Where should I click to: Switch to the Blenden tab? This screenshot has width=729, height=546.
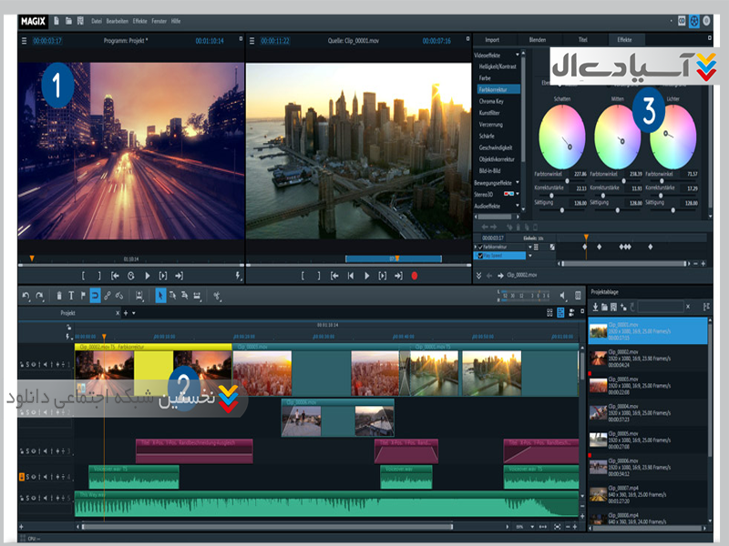point(538,40)
